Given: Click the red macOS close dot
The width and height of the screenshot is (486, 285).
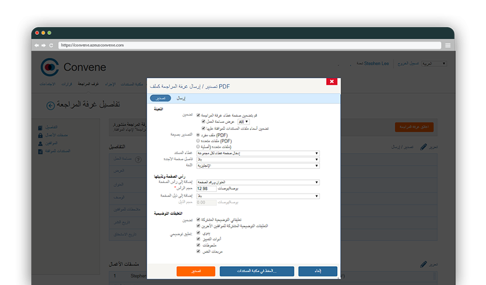Looking at the screenshot, I should [x=37, y=33].
